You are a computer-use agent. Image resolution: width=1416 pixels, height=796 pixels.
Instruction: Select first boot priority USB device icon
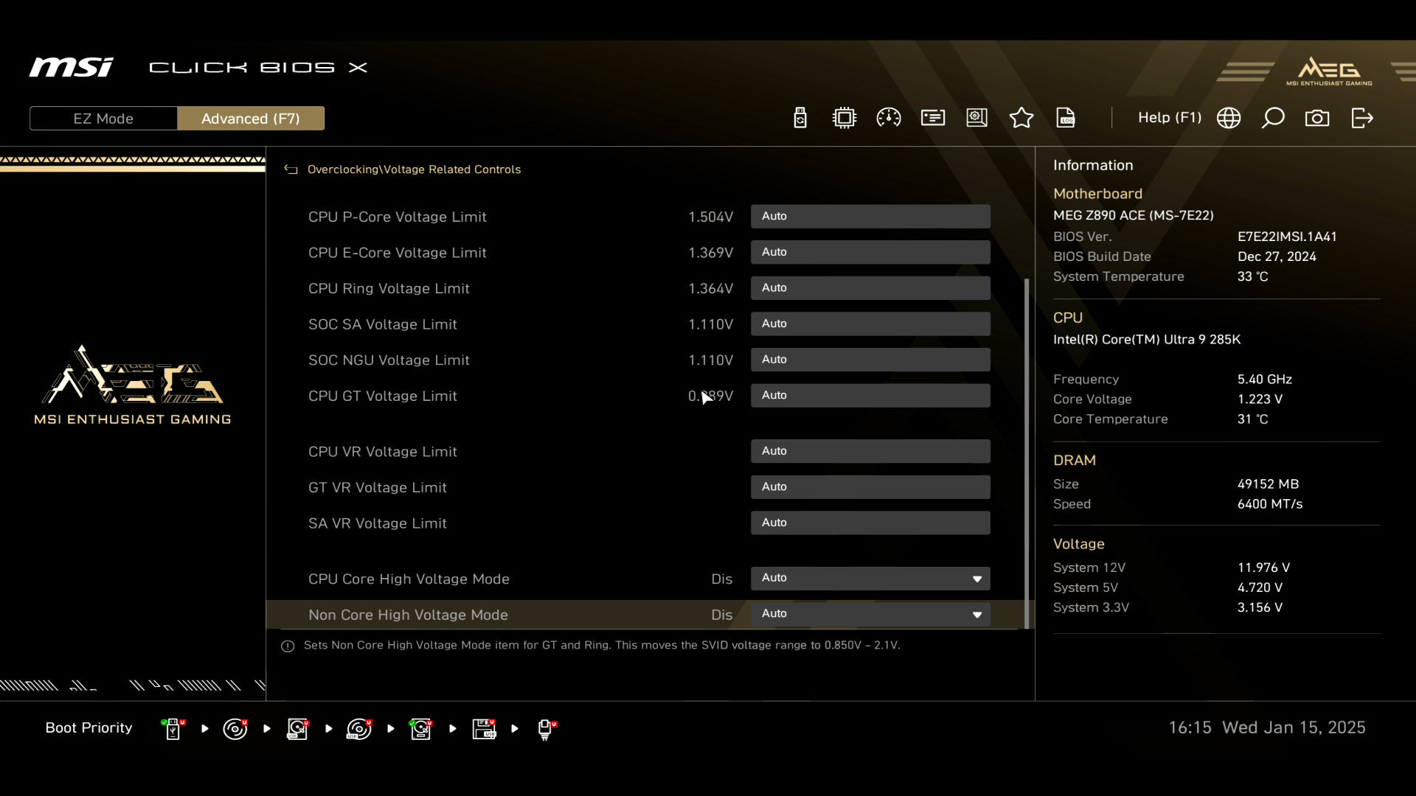click(x=173, y=728)
